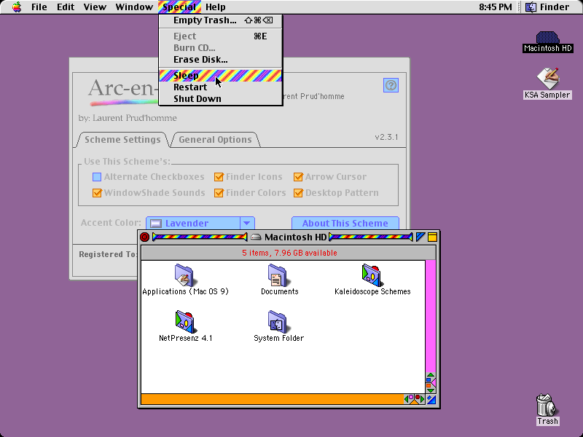Switch to the Scheme Settings tab
The width and height of the screenshot is (583, 437).
[x=122, y=140]
